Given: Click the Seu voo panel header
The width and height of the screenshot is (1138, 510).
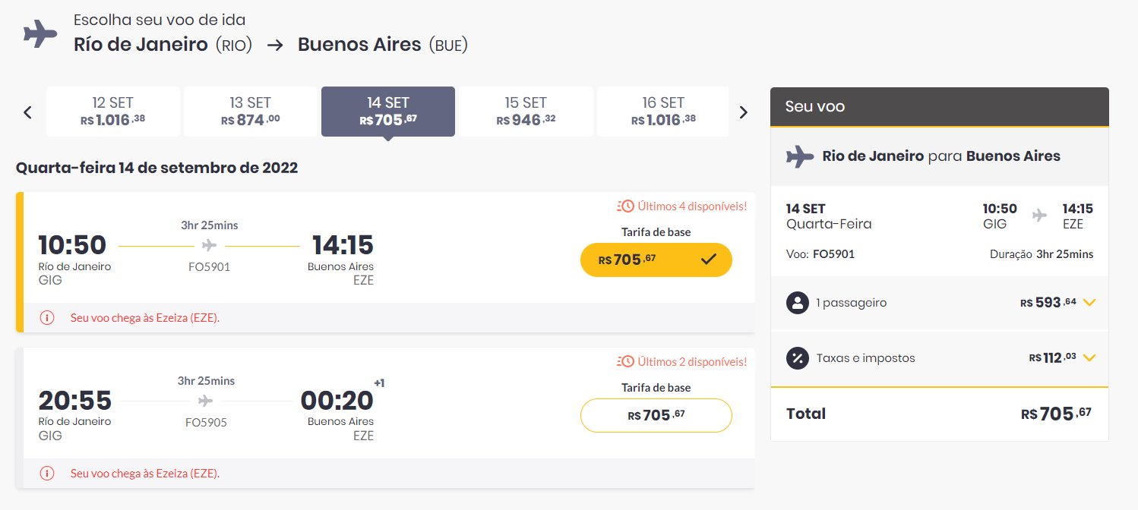Looking at the screenshot, I should pyautogui.click(x=940, y=107).
